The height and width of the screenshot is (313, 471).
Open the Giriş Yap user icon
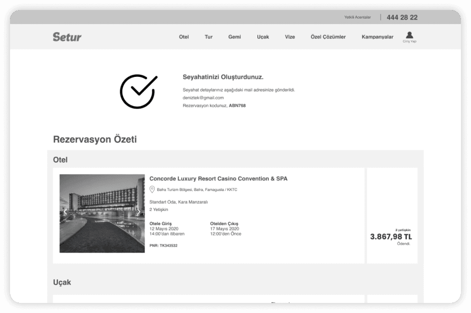tap(409, 37)
